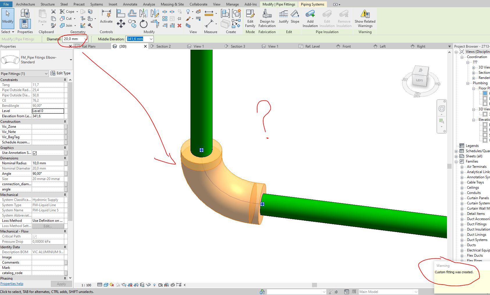Toggle Reveal Hidden Elements lightbulb
Viewport: 490px width, 295px height.
(x=154, y=285)
